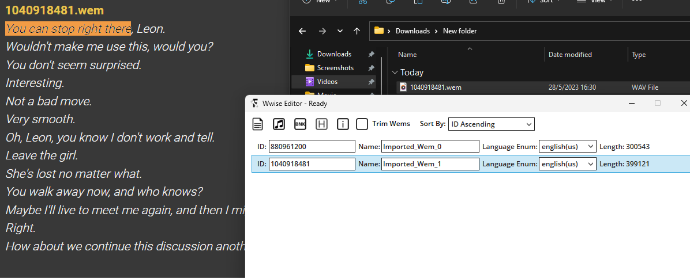
Task: Sort by the Date modified column header
Action: [x=570, y=55]
